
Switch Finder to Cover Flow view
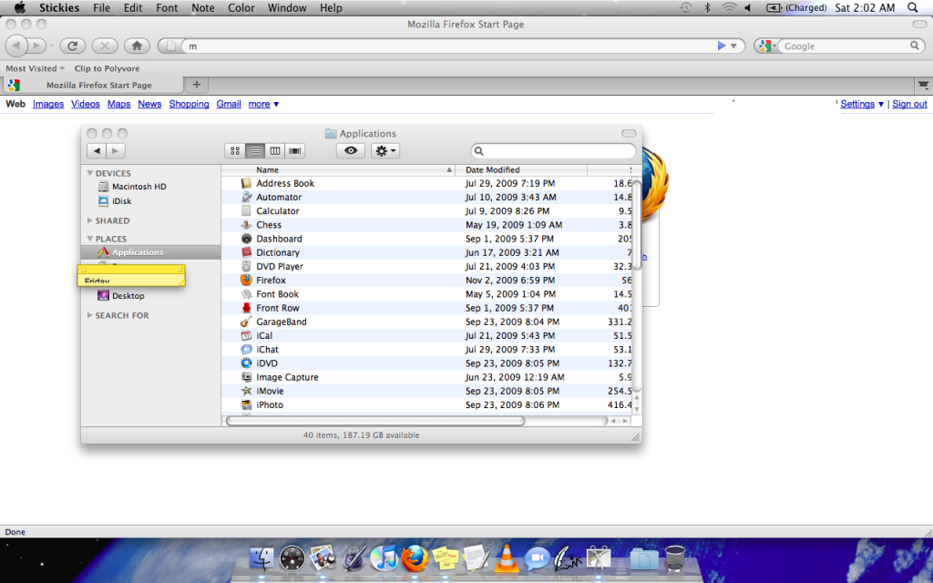pyautogui.click(x=294, y=151)
